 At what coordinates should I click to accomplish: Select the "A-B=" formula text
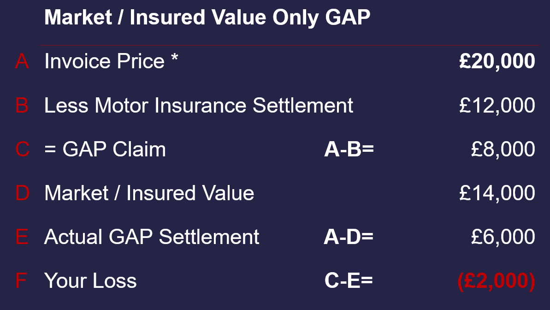point(349,149)
